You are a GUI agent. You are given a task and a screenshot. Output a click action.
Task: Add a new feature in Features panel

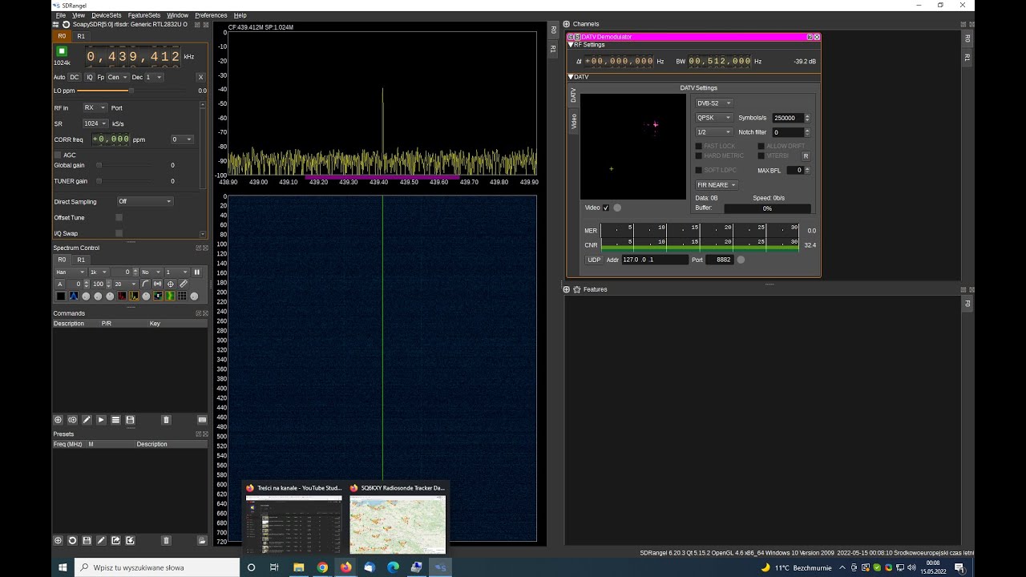[x=567, y=289]
